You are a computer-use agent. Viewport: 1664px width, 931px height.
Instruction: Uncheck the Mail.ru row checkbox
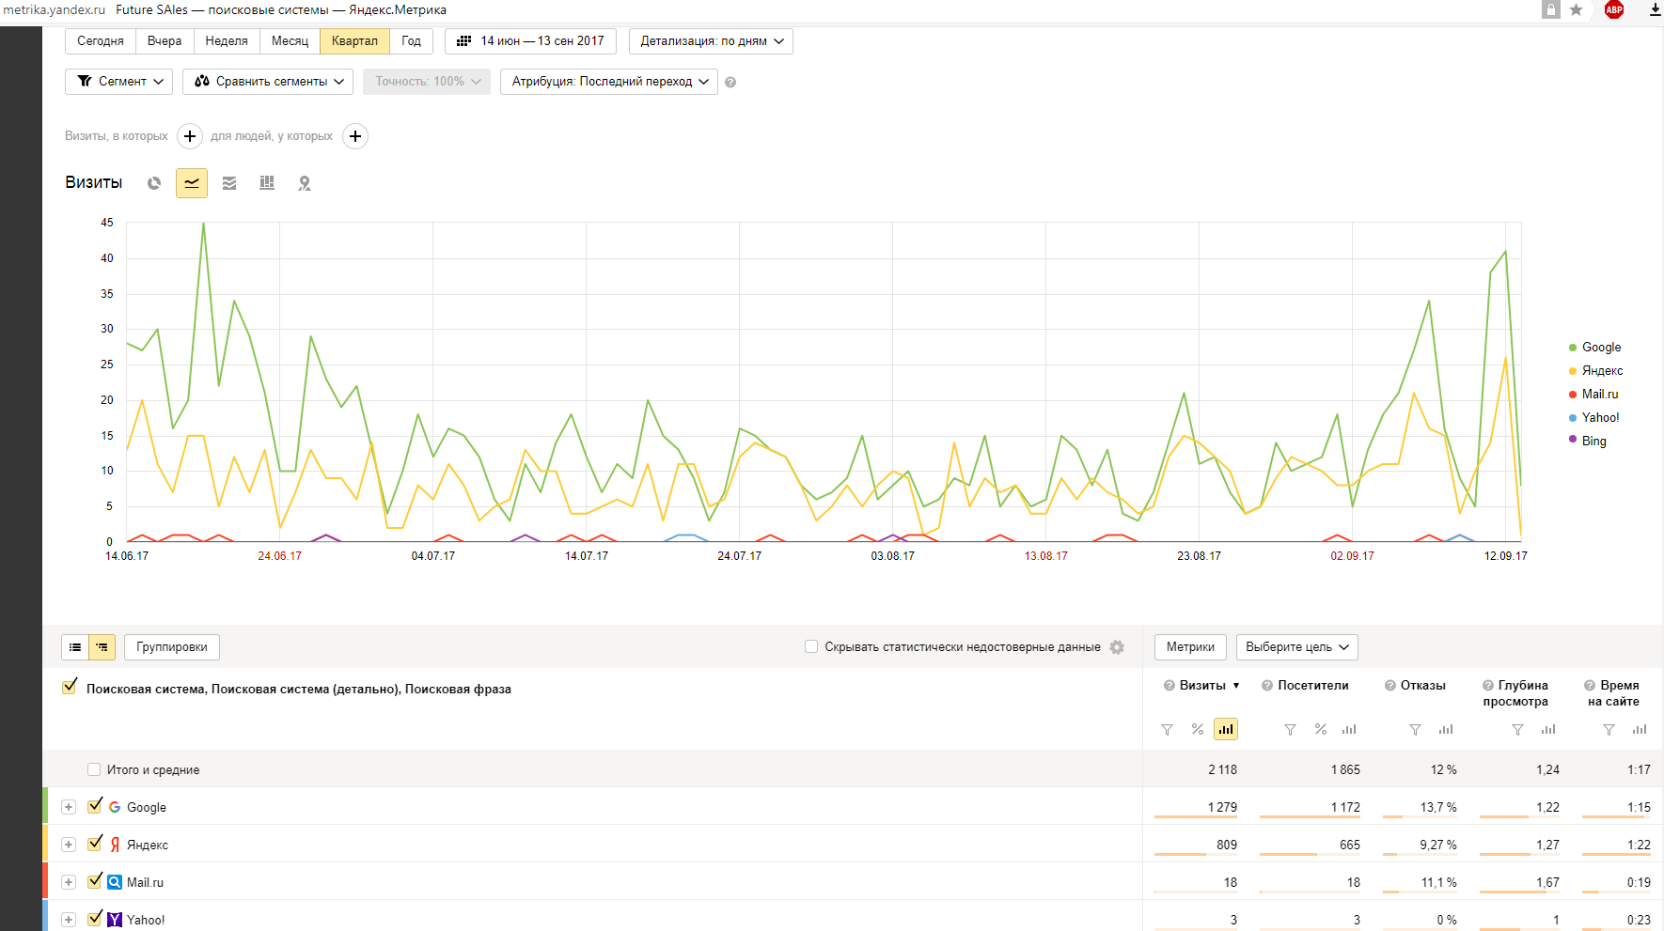click(94, 880)
